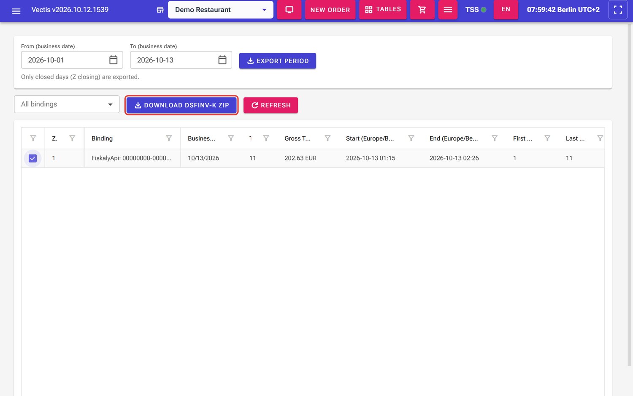This screenshot has height=396, width=633.
Task: Uncheck the row 1 FiskalyApi checkbox
Action: point(32,158)
